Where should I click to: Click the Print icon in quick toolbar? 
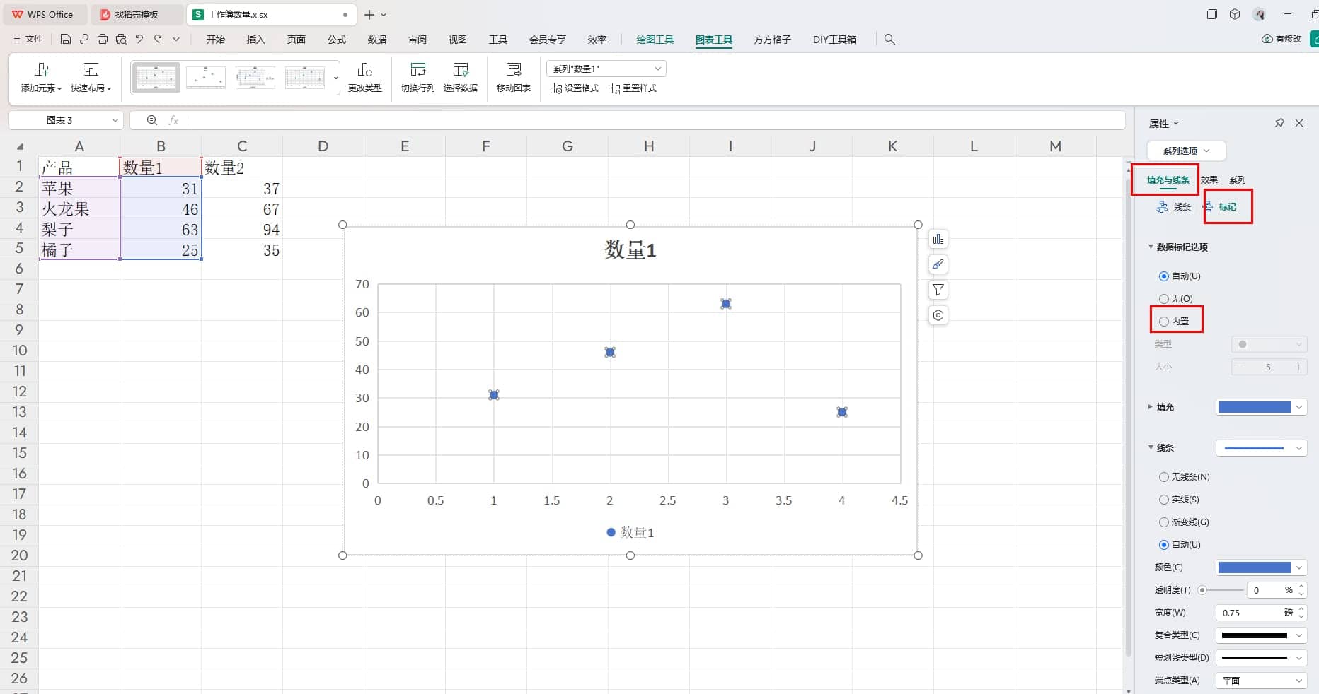[x=103, y=39]
